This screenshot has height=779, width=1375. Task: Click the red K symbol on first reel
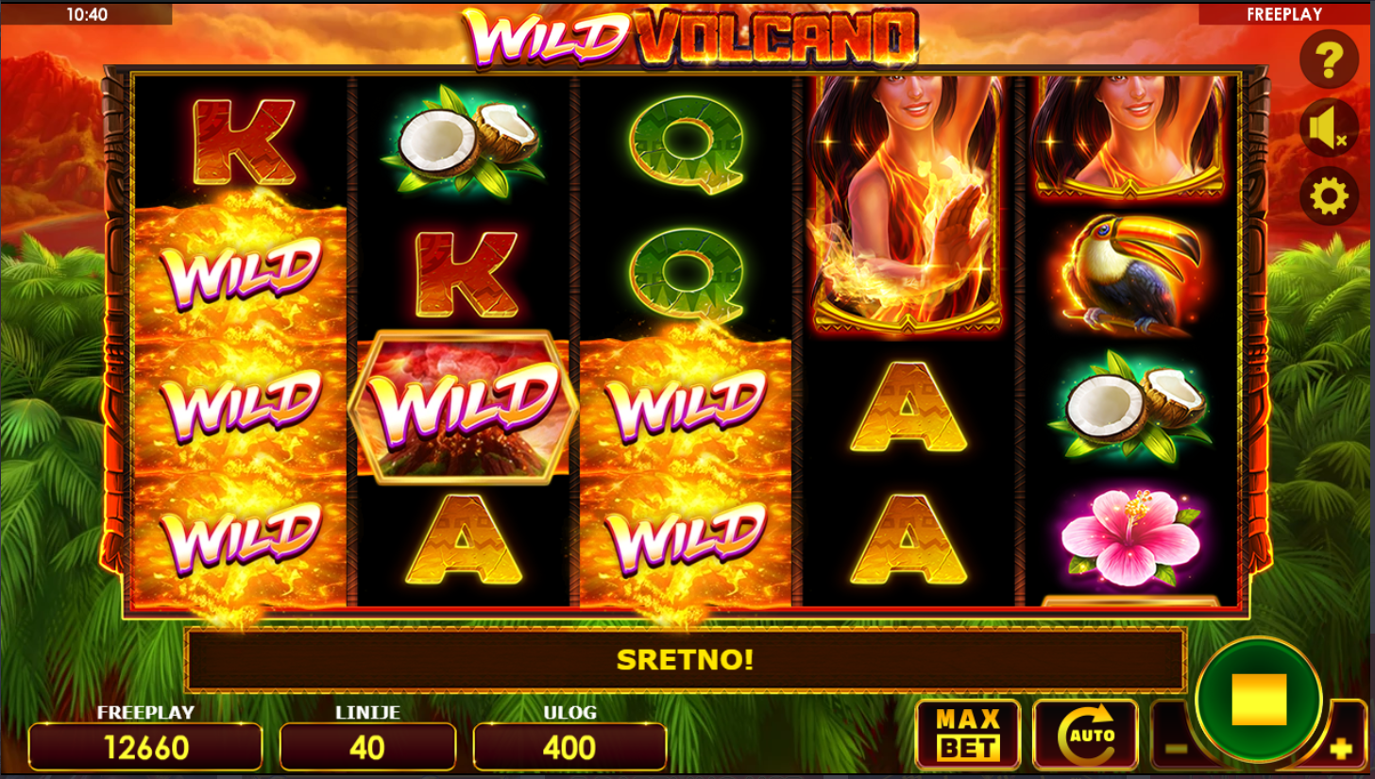[x=245, y=142]
